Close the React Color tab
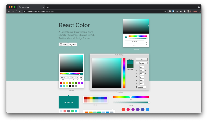 pos(43,7)
